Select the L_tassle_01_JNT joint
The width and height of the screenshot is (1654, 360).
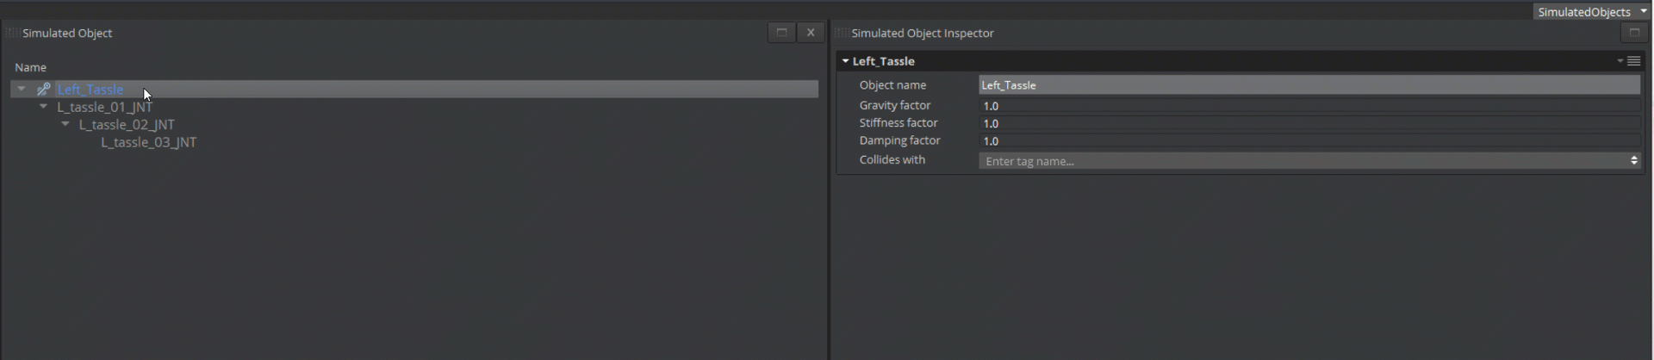click(x=104, y=108)
